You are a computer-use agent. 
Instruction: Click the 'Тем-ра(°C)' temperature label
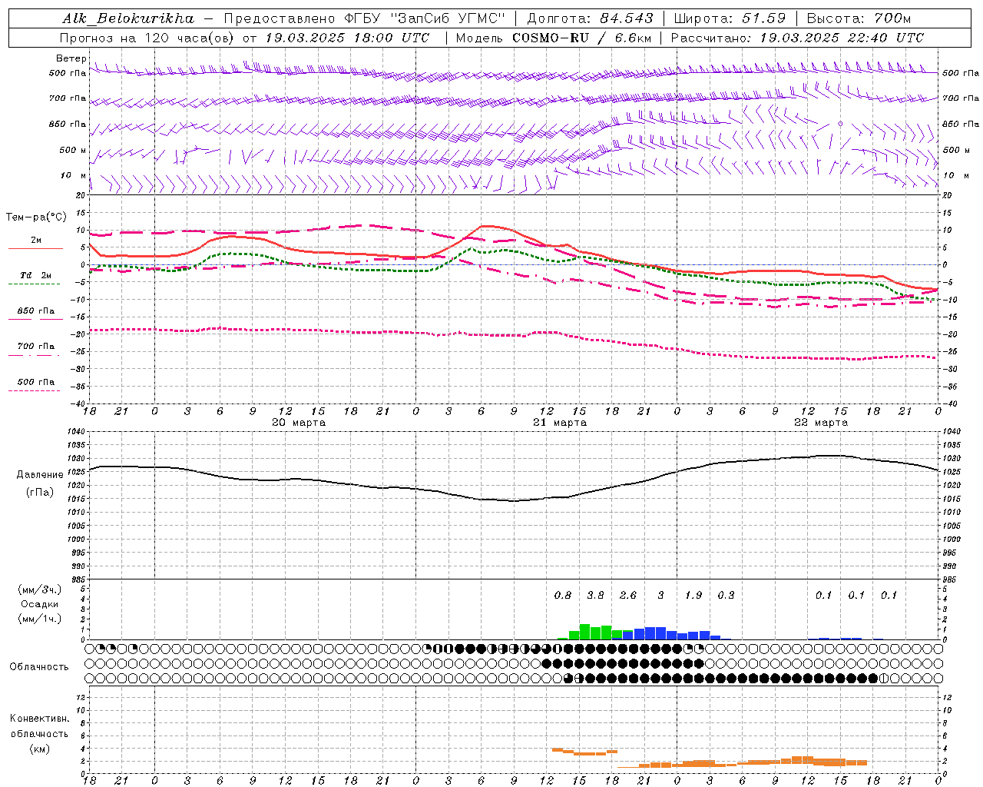point(36,218)
